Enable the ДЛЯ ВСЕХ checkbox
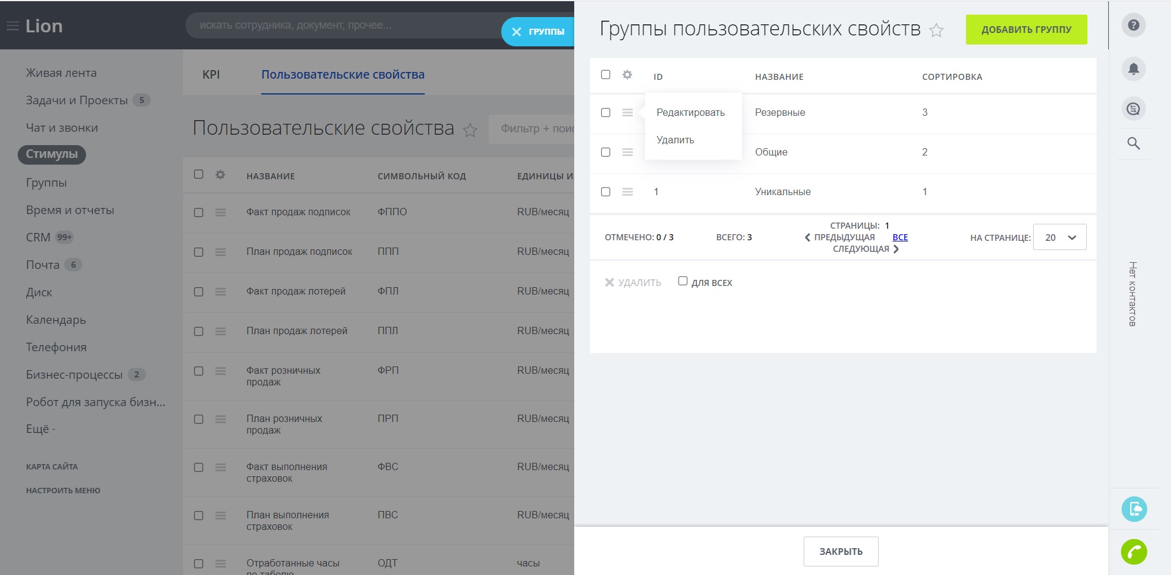The width and height of the screenshot is (1171, 575). (x=683, y=281)
